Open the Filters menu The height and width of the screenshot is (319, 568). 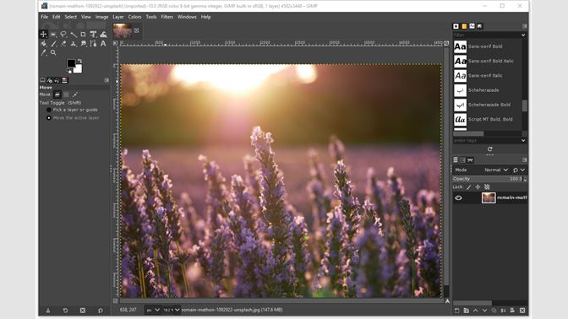click(x=167, y=17)
